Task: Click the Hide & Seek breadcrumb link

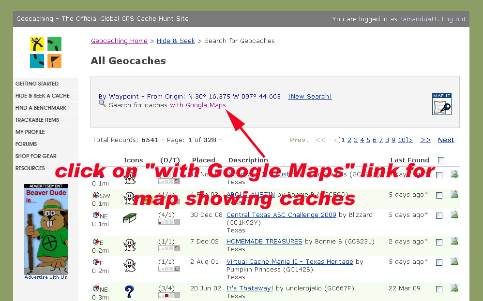Action: (176, 41)
